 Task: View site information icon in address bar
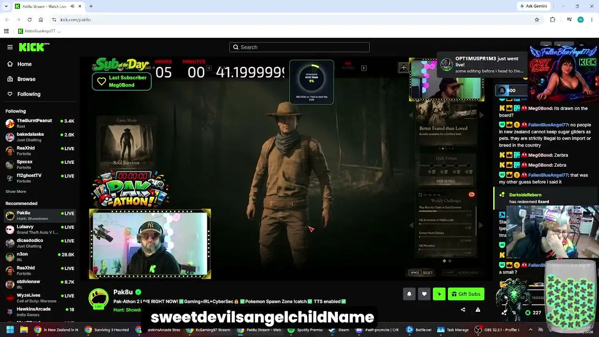pos(54,20)
